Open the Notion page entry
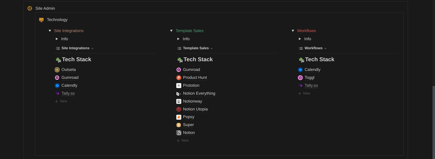This screenshot has height=159, width=435. pos(189,133)
